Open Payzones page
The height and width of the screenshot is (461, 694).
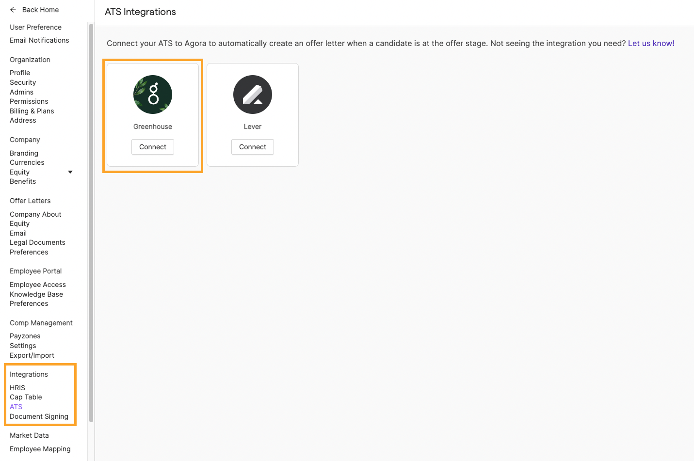pos(25,336)
